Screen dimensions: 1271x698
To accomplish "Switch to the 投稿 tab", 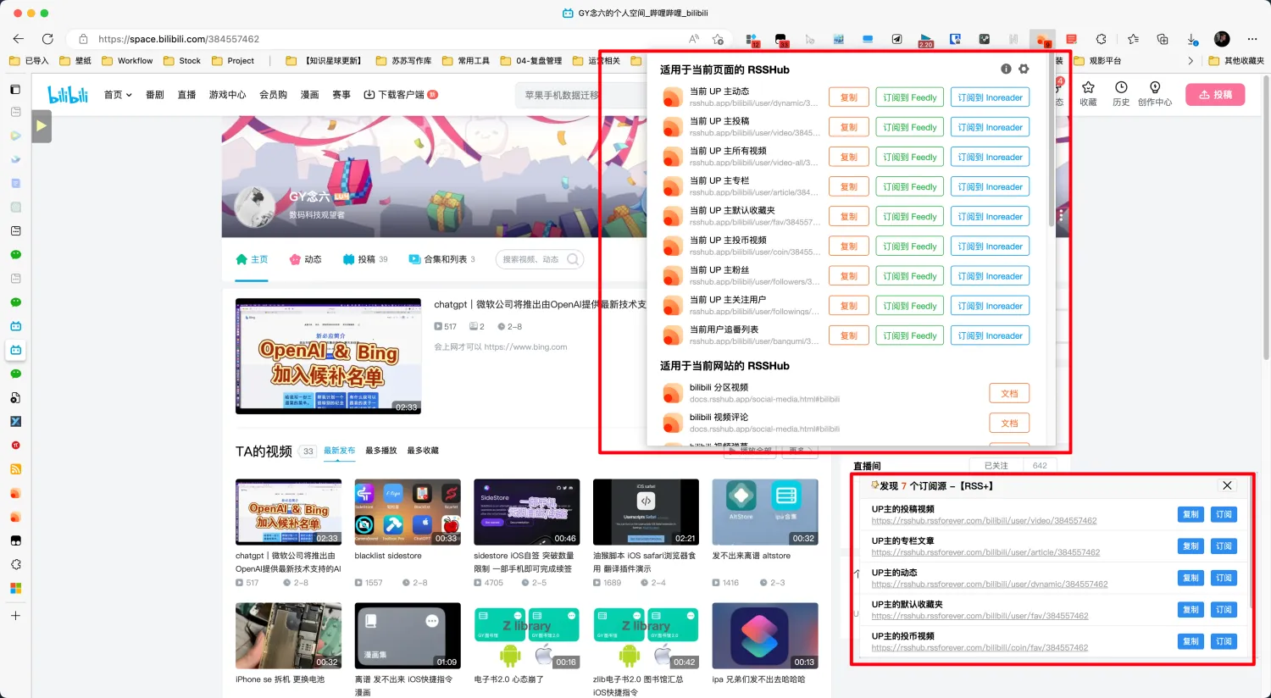I will coord(365,259).
